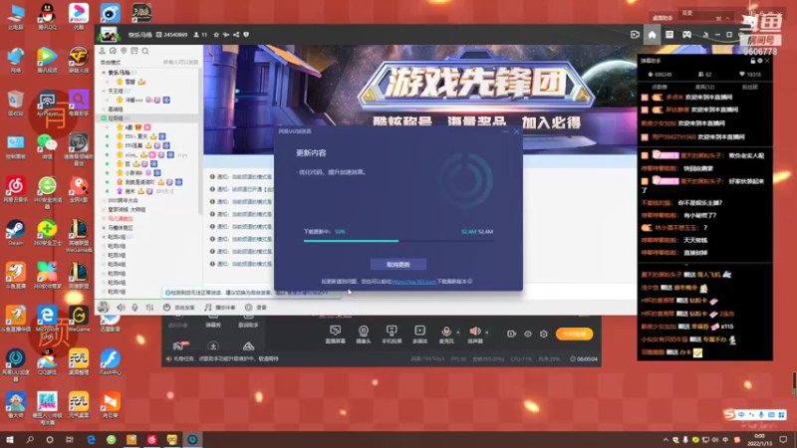Switch to the UU accelerator taskbar icon

pos(192,439)
